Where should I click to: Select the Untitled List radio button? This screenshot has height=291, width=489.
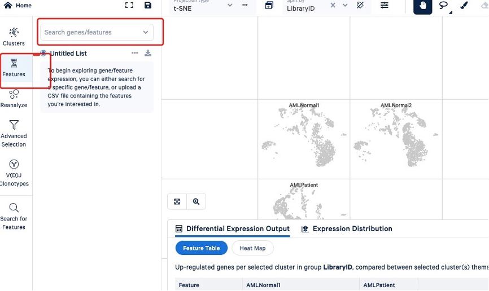43,53
